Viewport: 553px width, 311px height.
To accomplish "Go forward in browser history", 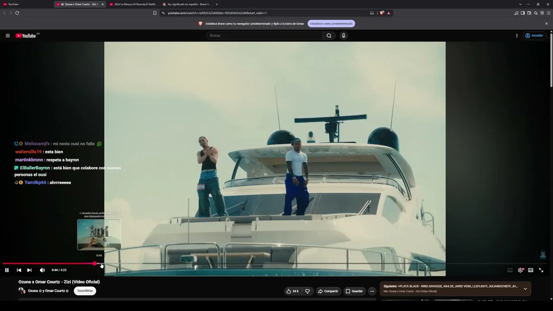I will click(11, 13).
